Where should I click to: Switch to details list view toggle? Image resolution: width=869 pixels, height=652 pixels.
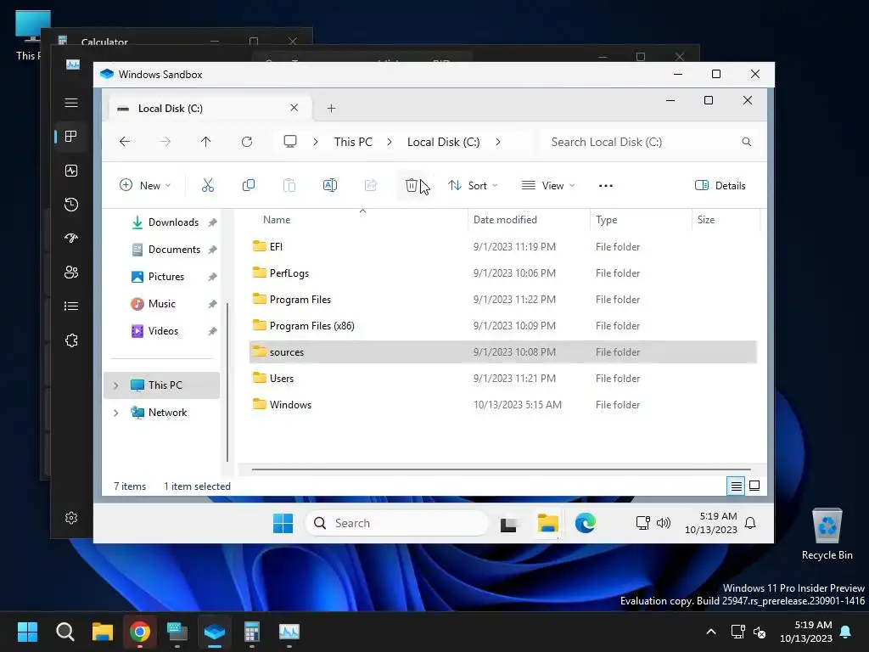click(x=736, y=486)
